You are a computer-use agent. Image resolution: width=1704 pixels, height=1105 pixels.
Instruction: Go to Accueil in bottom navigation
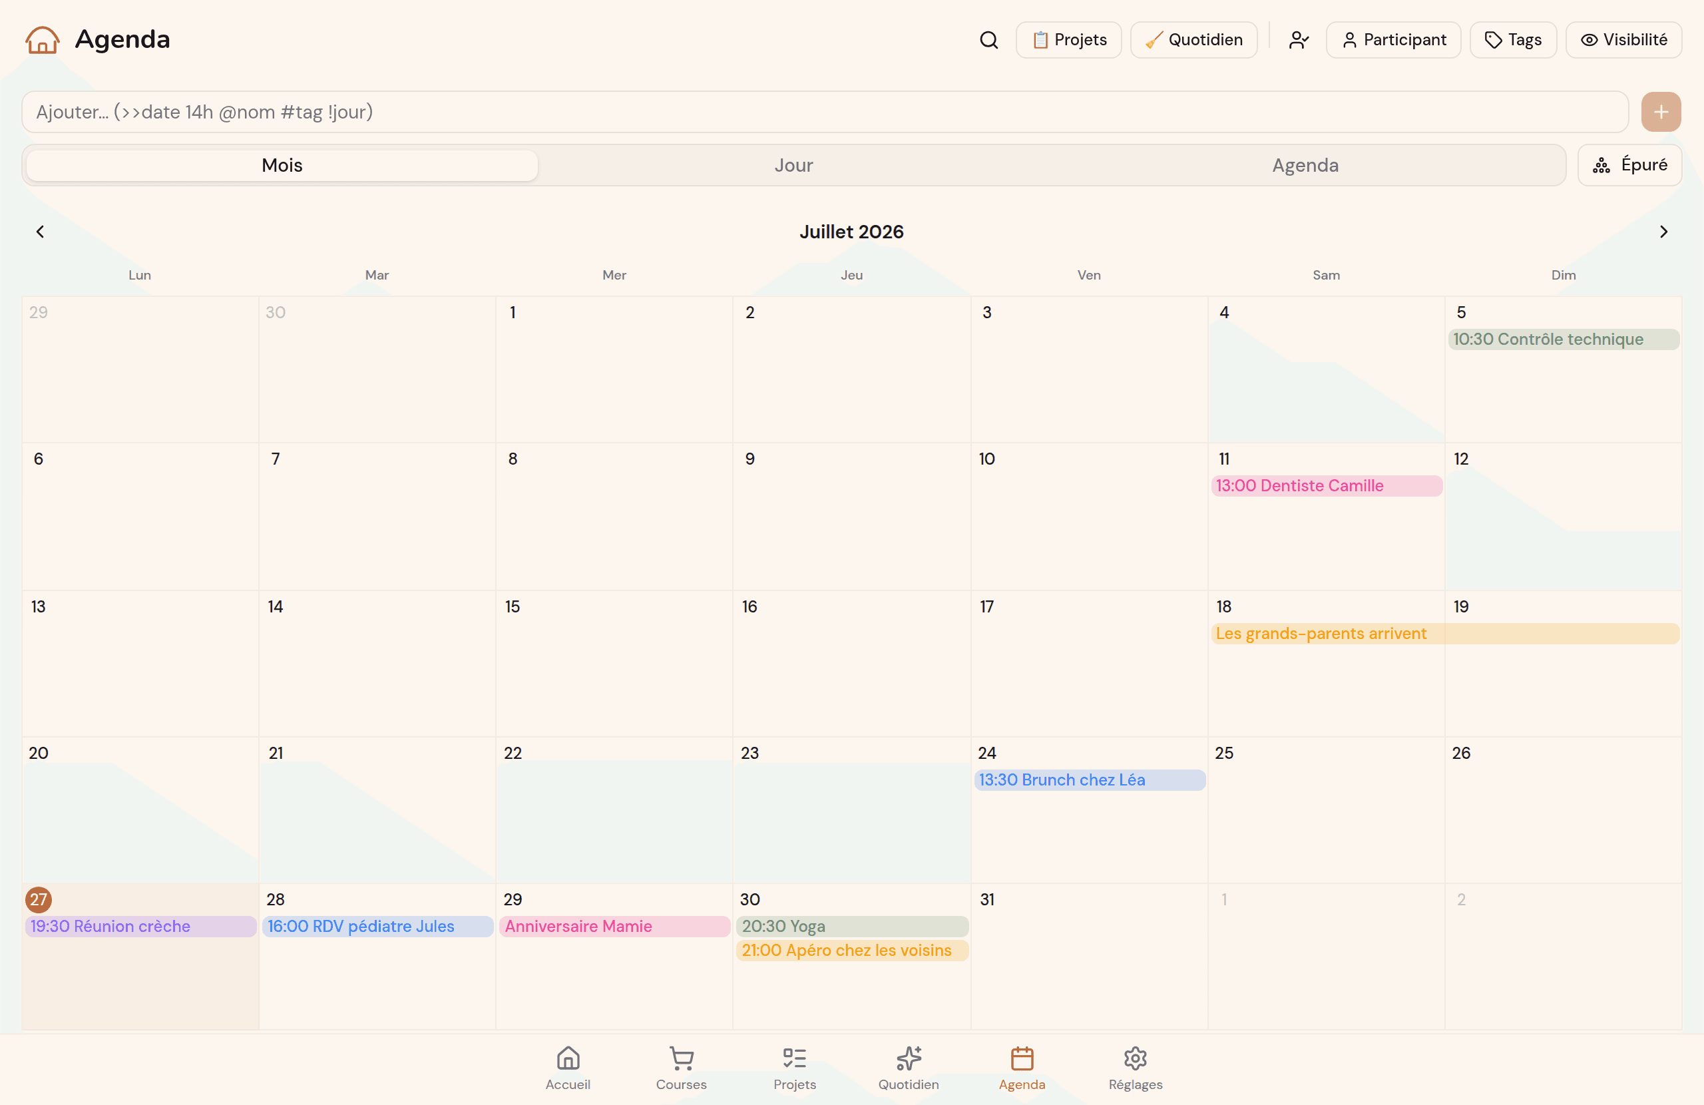(568, 1068)
